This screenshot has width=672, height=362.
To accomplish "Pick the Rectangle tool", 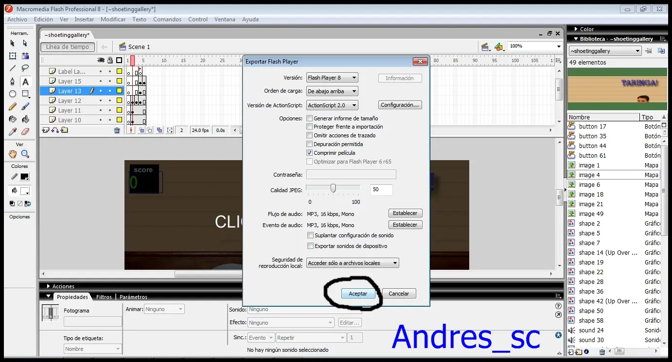I will click(25, 94).
